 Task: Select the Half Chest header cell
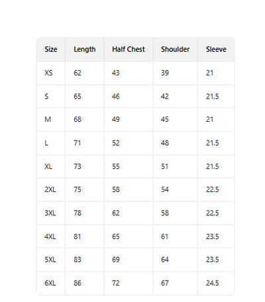coord(129,49)
